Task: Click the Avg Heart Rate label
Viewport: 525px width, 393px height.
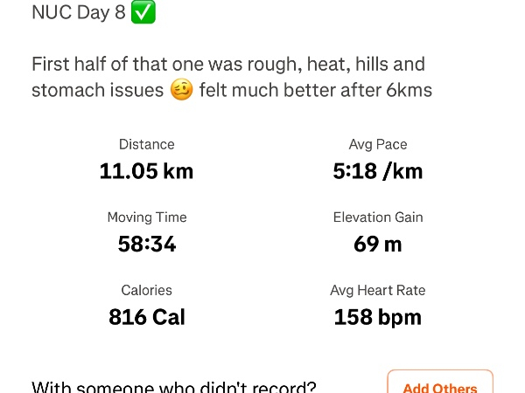Action: pyautogui.click(x=378, y=290)
